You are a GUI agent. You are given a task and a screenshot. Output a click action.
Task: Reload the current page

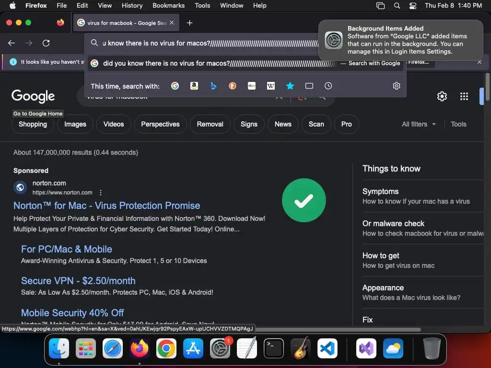click(x=46, y=43)
